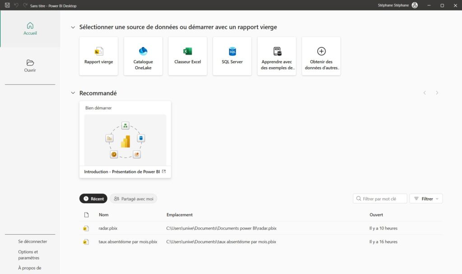Minimize the Power BI Desktop window
This screenshot has height=274, width=462.
tap(429, 5)
